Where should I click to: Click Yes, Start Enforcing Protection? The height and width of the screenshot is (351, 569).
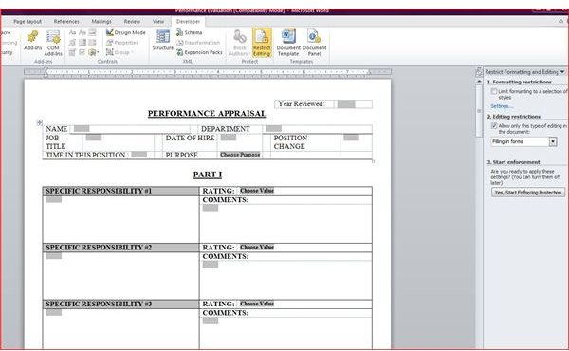[528, 193]
